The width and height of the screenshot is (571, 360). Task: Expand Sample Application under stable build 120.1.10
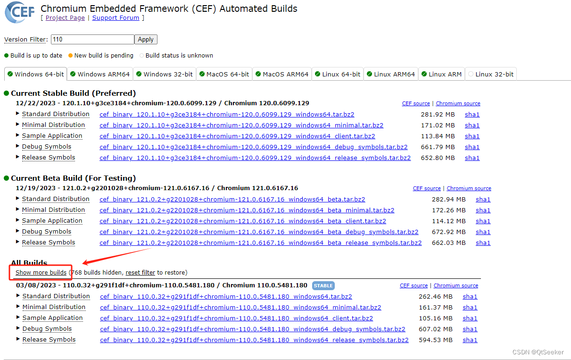(52, 136)
